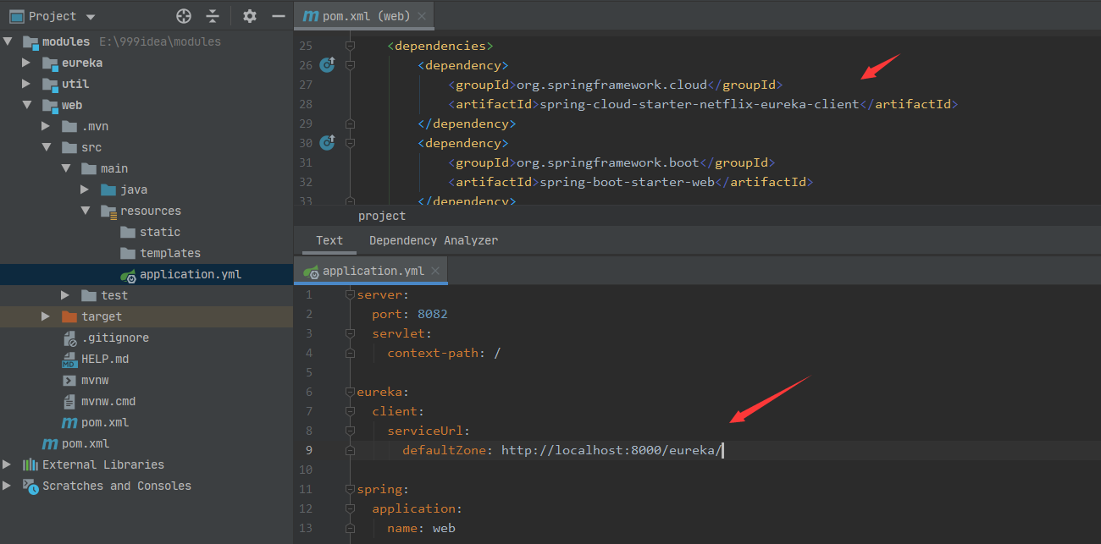Select the util module in tree

pos(75,84)
